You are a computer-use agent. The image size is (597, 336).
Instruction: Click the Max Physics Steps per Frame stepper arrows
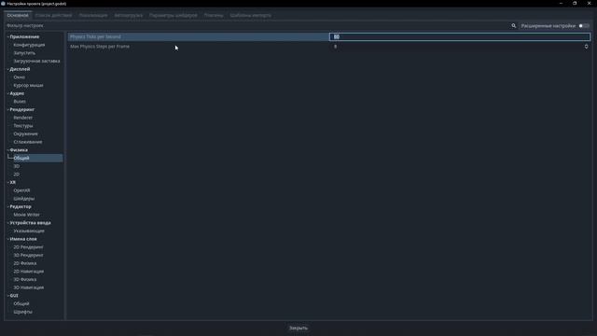587,47
